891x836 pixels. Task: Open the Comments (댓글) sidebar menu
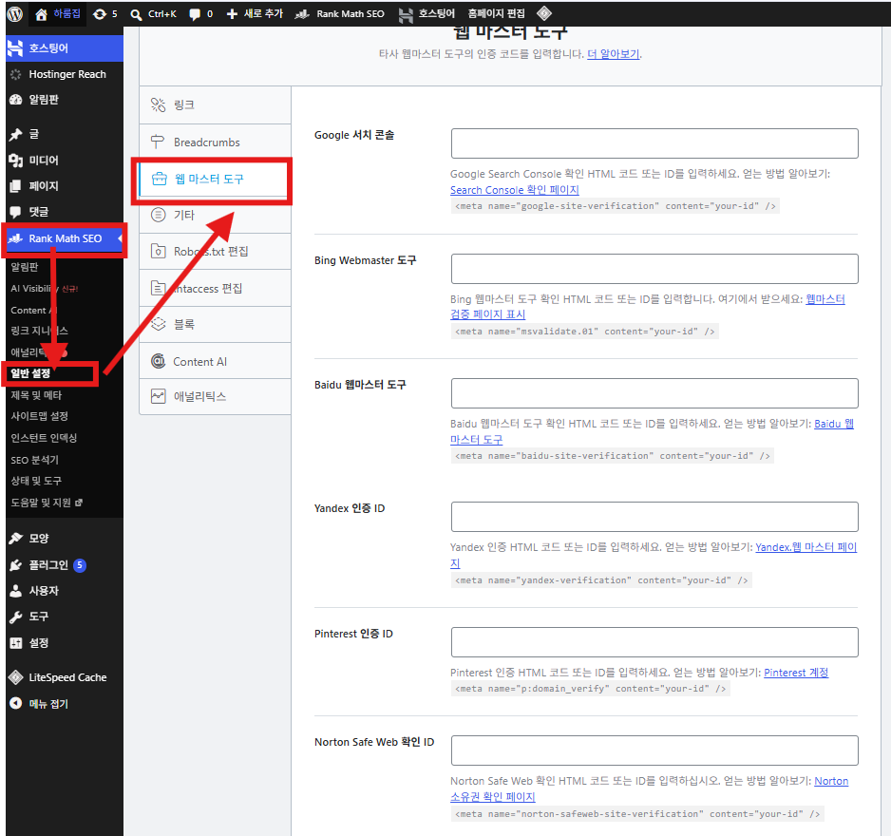click(x=65, y=212)
